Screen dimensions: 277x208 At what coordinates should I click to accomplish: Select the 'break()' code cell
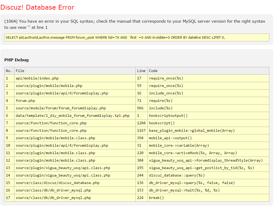point(208,198)
